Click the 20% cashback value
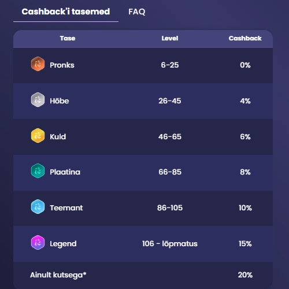289x289 pixels. point(245,275)
